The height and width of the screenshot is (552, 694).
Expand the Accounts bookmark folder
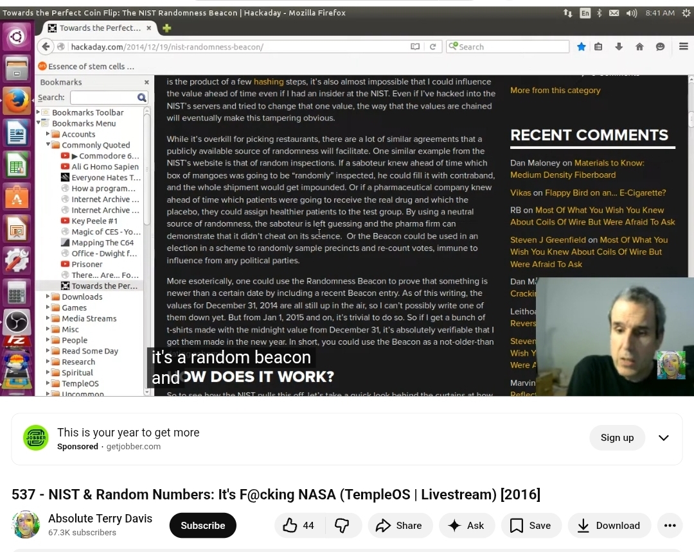click(x=48, y=134)
